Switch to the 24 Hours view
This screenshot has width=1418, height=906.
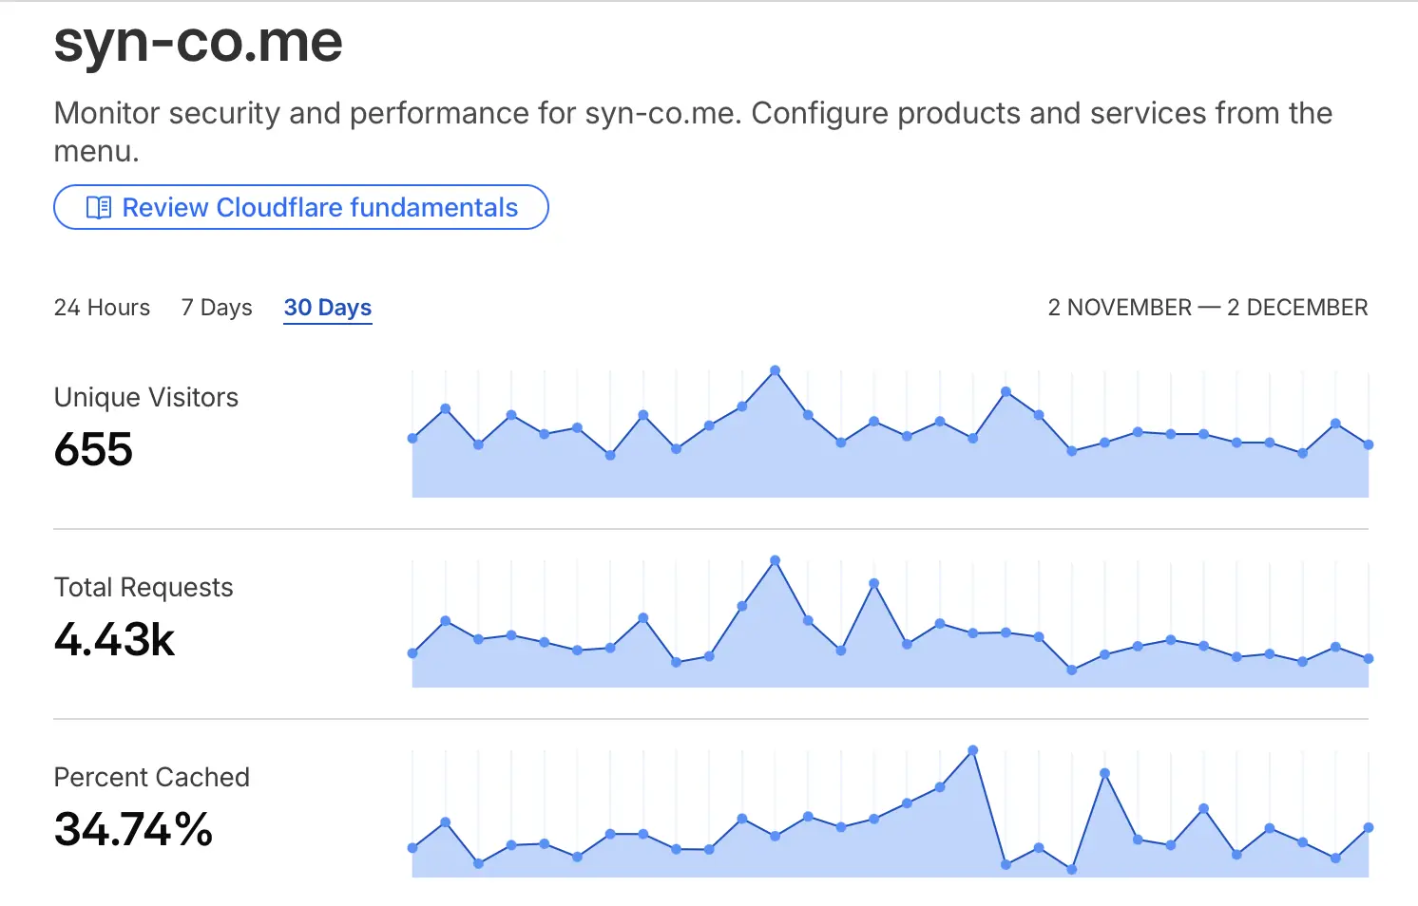[102, 308]
